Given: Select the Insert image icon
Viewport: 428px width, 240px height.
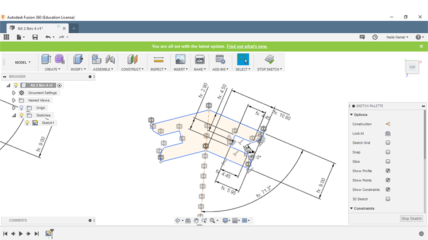Looking at the screenshot, I should pyautogui.click(x=180, y=59).
